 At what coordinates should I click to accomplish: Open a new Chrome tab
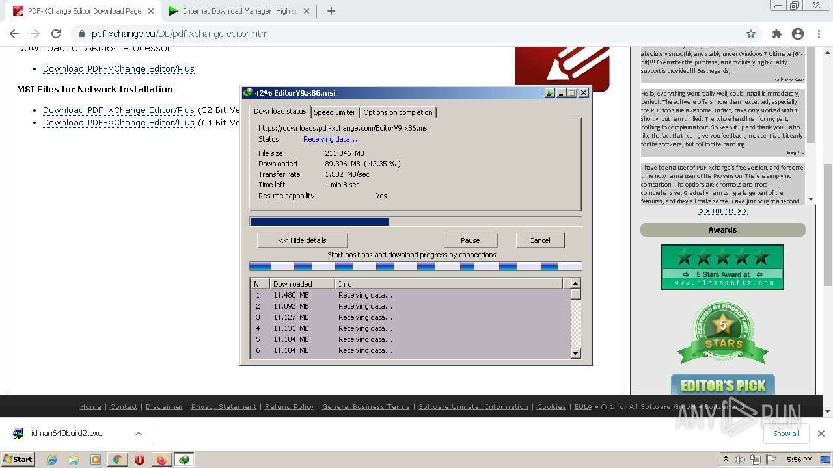(x=331, y=11)
